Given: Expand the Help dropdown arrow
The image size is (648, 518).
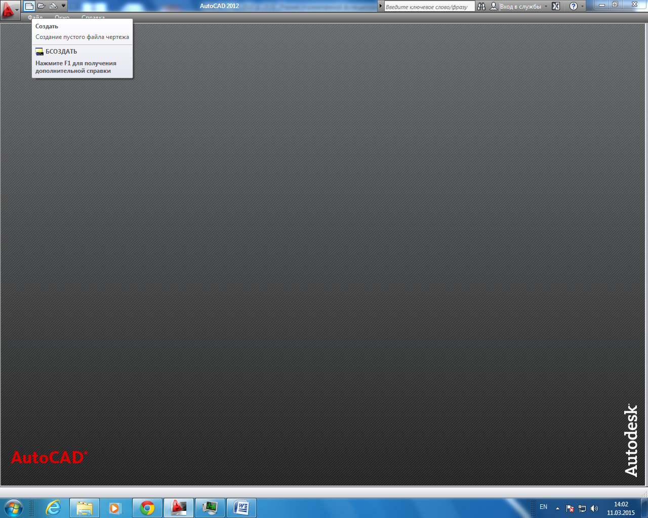Looking at the screenshot, I should tap(582, 7).
